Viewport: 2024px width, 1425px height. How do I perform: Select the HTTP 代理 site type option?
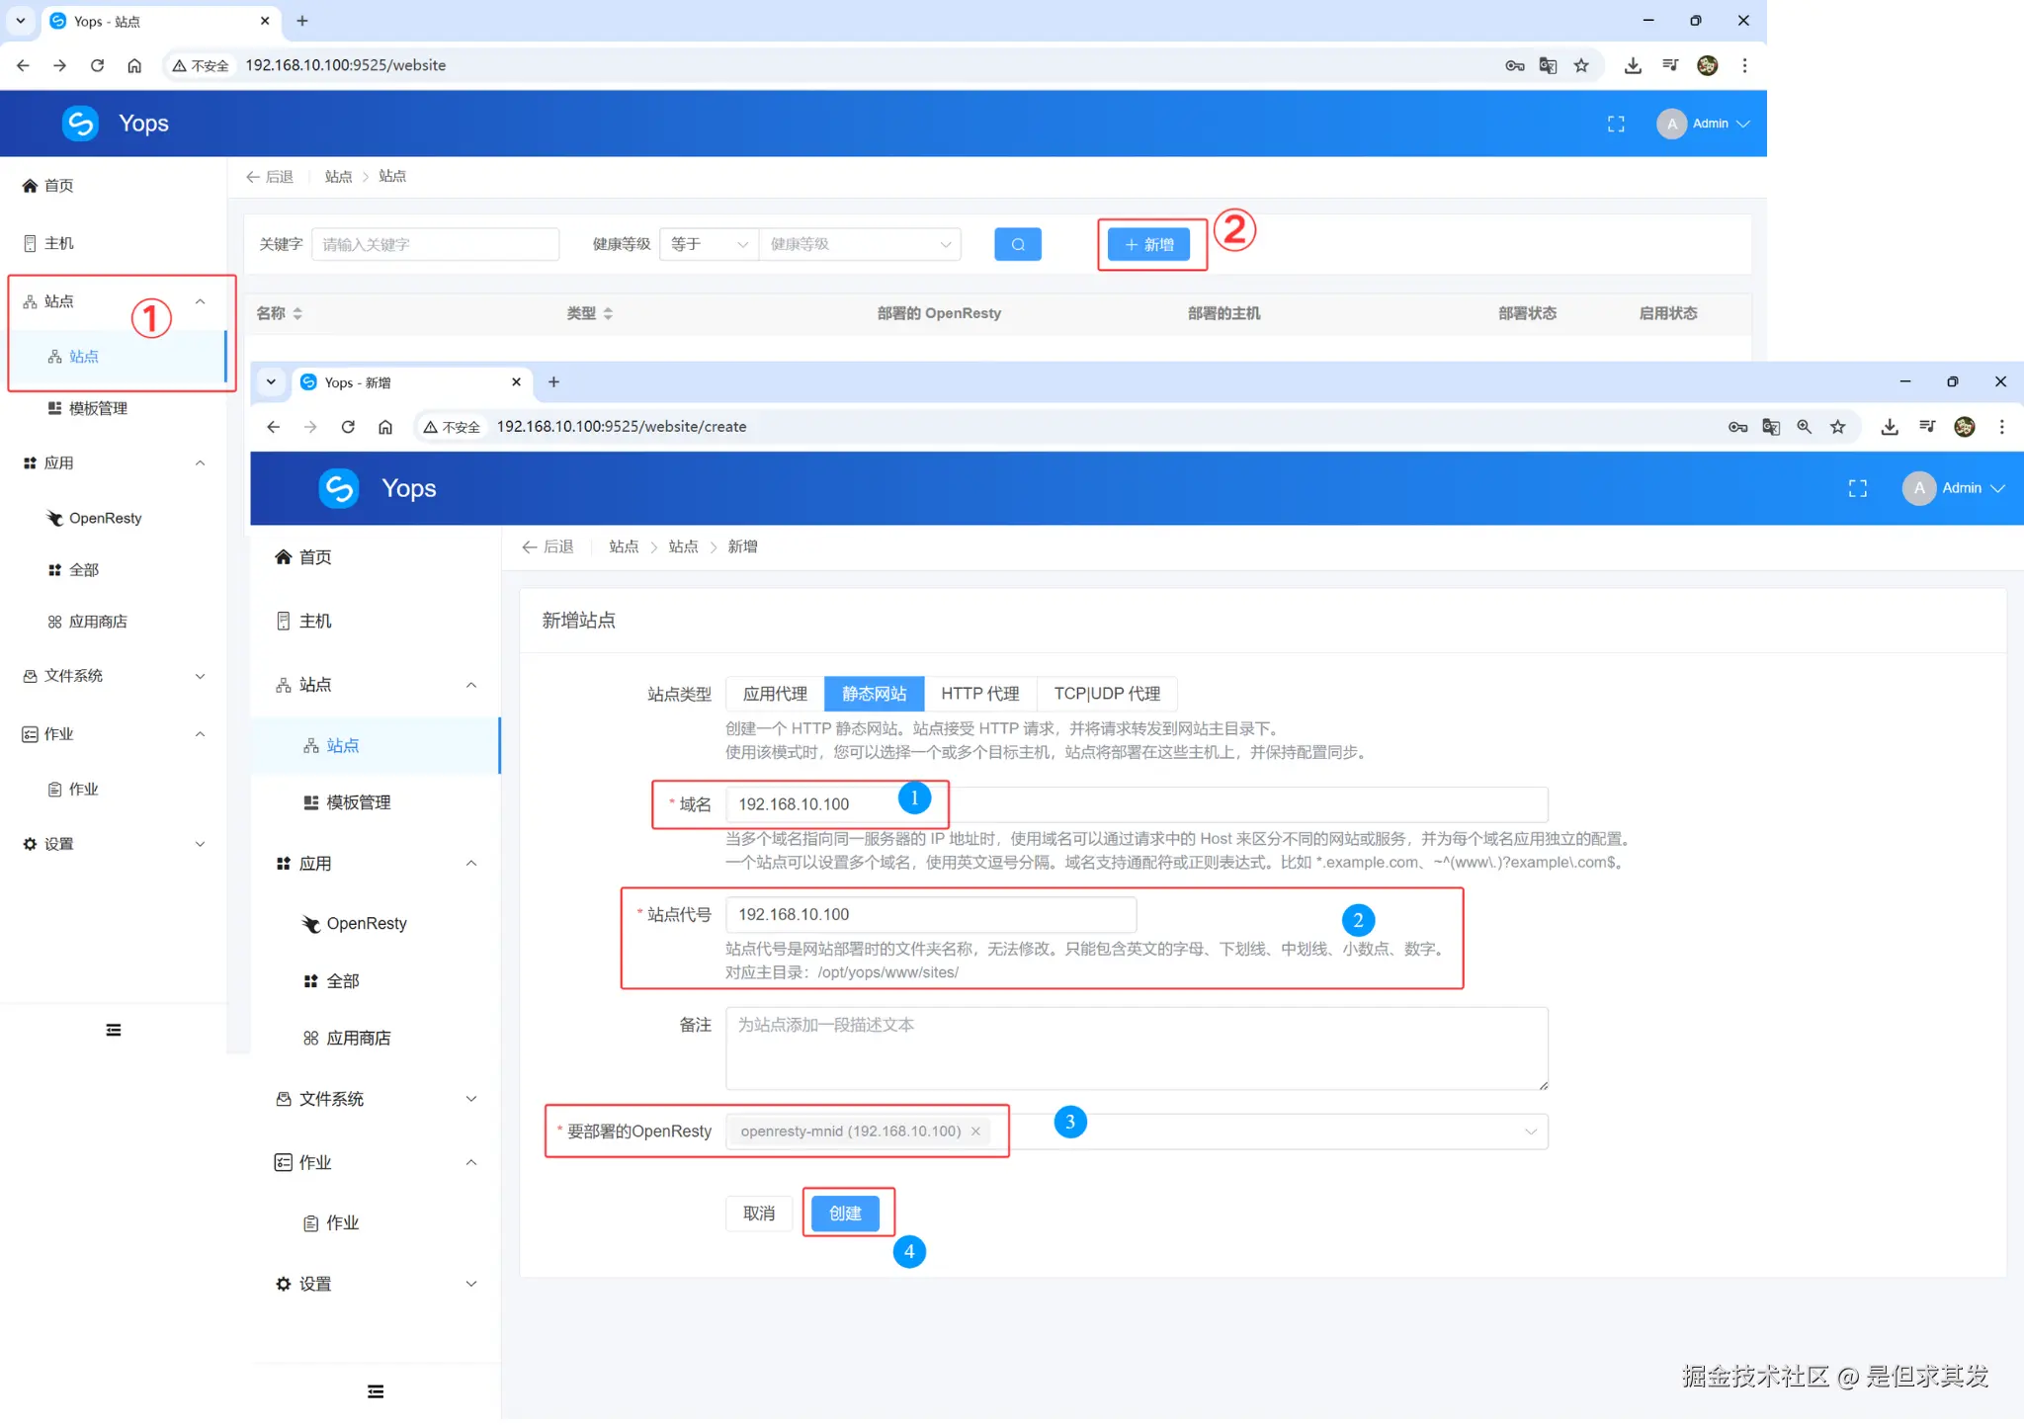point(979,694)
